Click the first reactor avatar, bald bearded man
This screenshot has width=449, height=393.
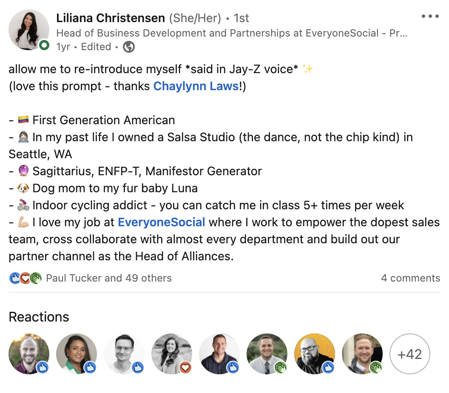pos(29,354)
